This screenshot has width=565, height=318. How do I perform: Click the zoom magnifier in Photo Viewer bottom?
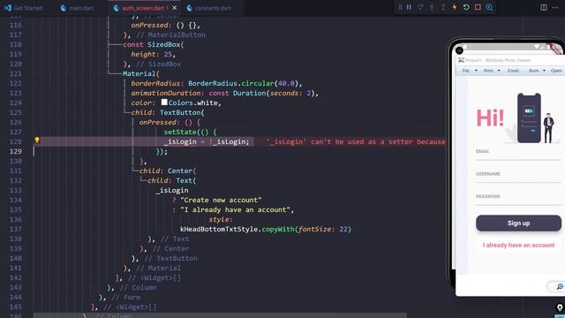point(559,286)
